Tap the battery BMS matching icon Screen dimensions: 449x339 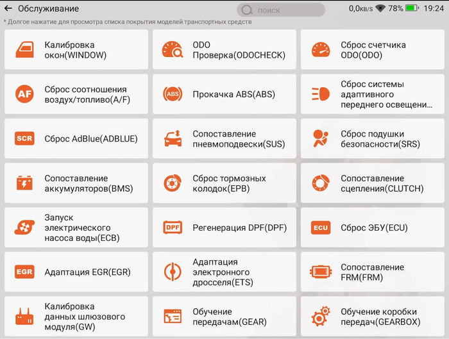click(24, 183)
